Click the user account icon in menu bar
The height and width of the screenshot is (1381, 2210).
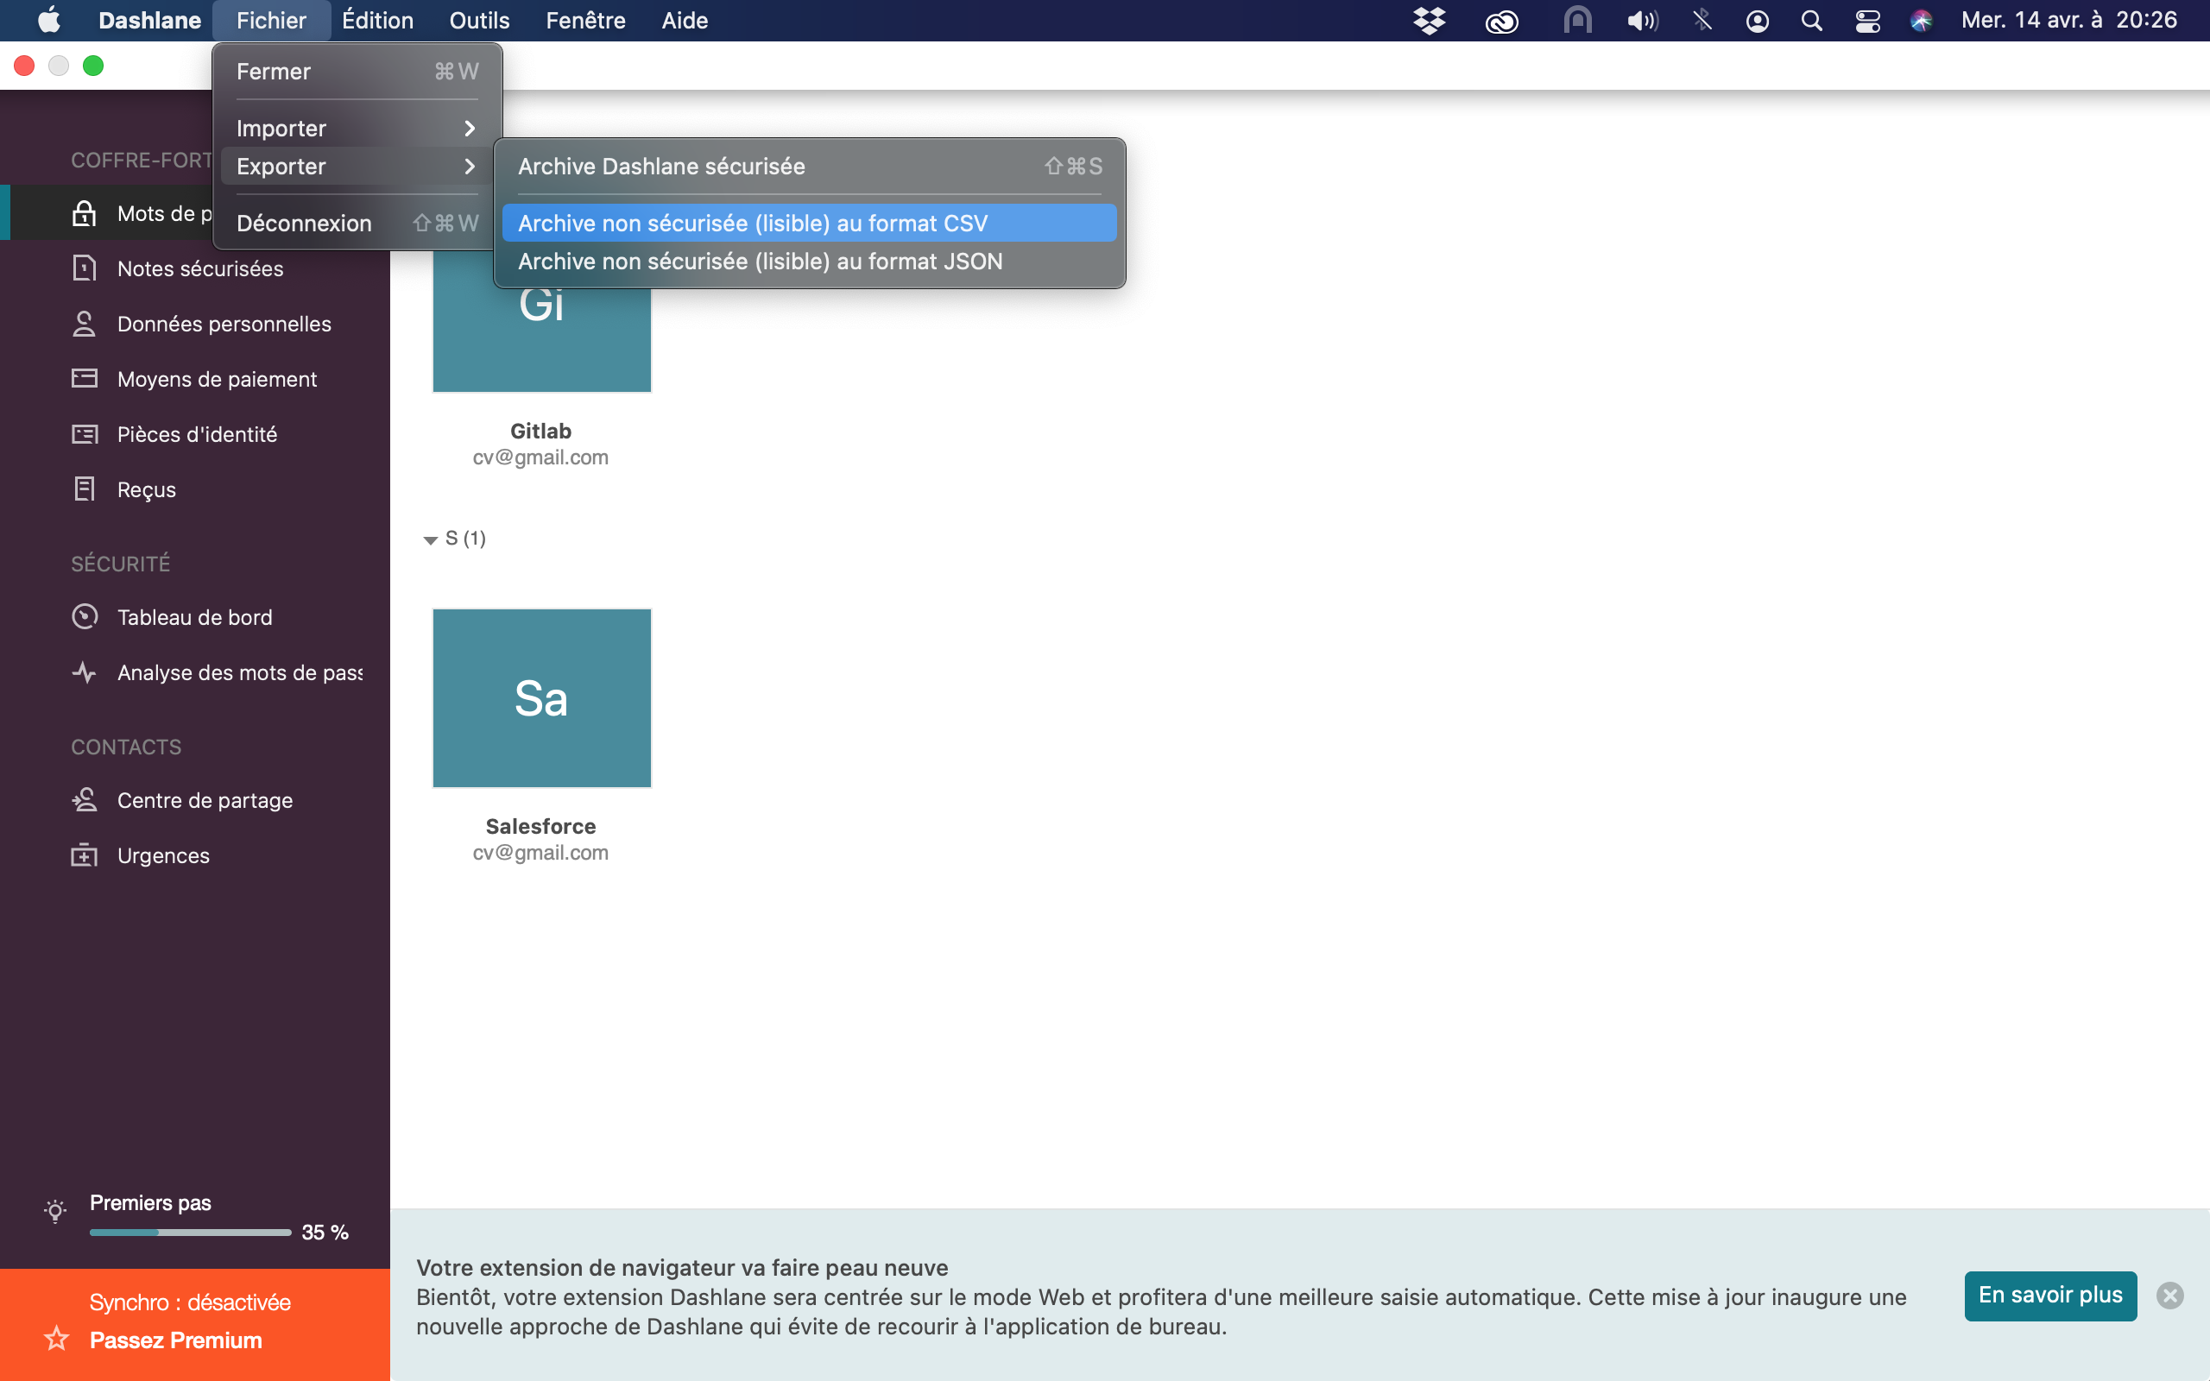click(x=1757, y=20)
